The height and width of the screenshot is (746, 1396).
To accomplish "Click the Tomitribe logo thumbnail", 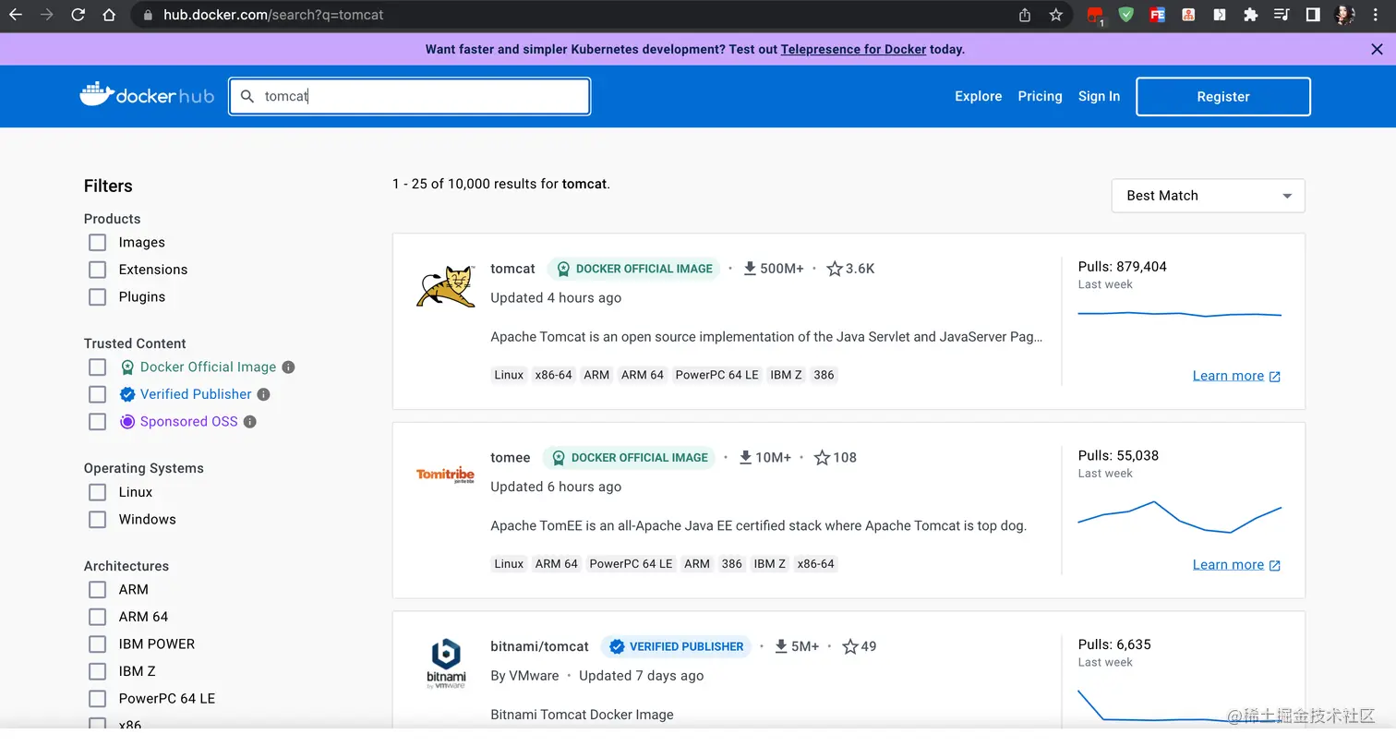I will [445, 475].
